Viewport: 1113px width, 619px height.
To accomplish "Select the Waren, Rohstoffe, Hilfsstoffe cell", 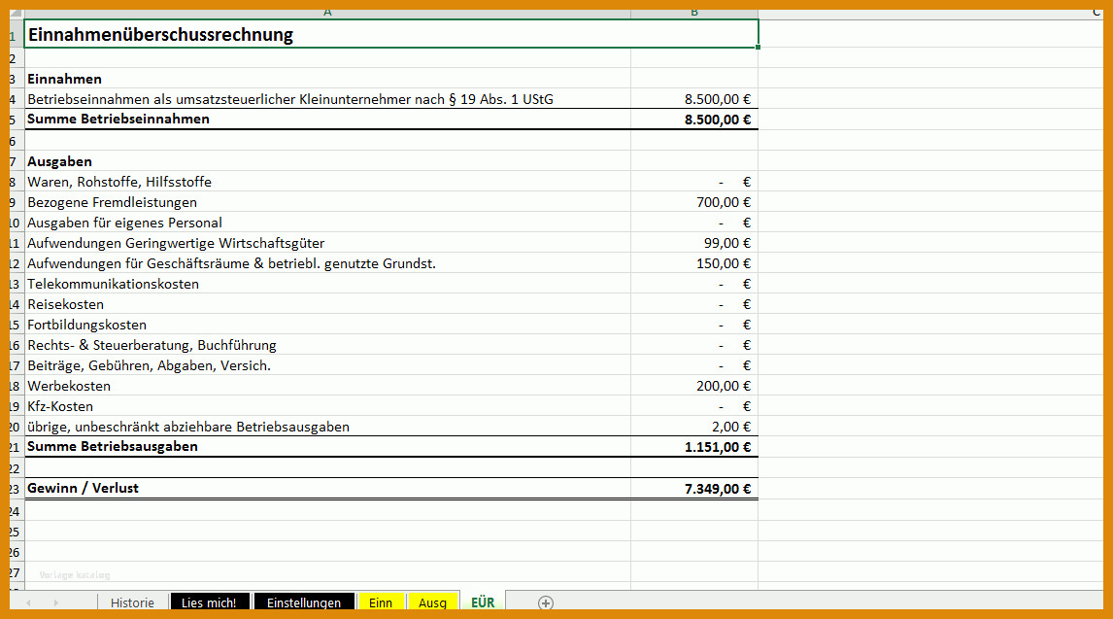I will click(x=327, y=182).
